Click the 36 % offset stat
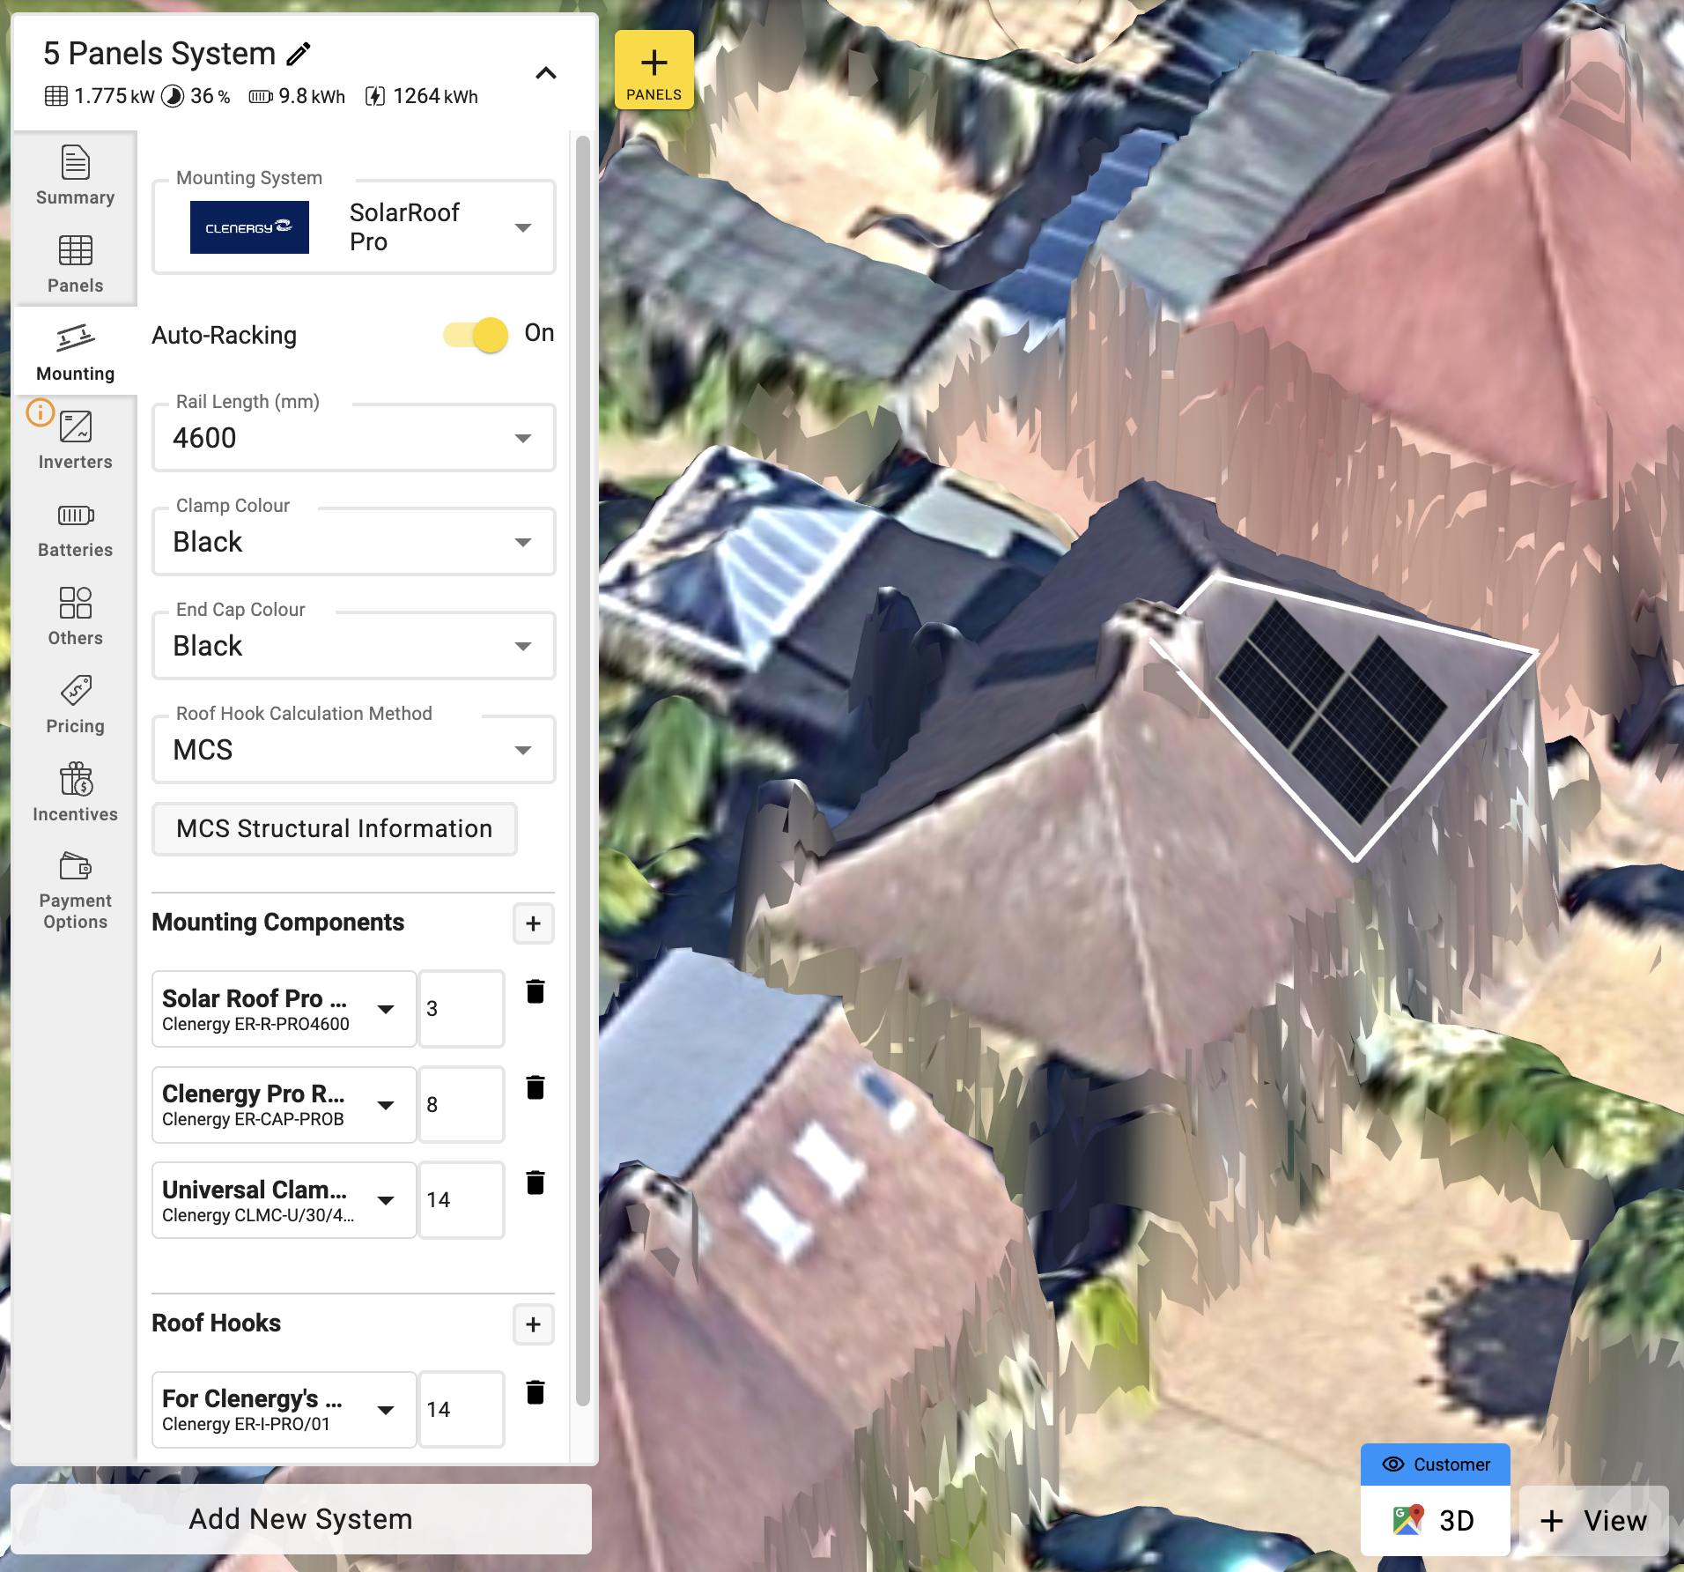Viewport: 1684px width, 1572px height. tap(197, 96)
